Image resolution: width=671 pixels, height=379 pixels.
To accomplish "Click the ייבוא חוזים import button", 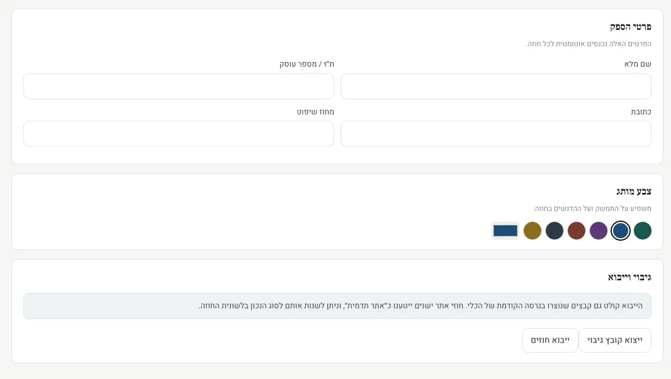I will pos(550,340).
